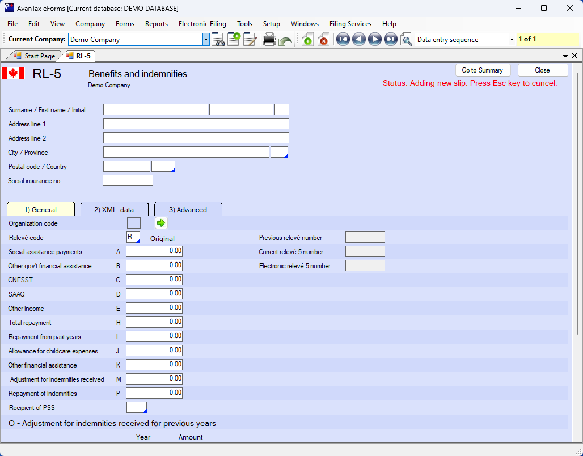Image resolution: width=583 pixels, height=456 pixels.
Task: Go to the next slip record
Action: click(374, 40)
